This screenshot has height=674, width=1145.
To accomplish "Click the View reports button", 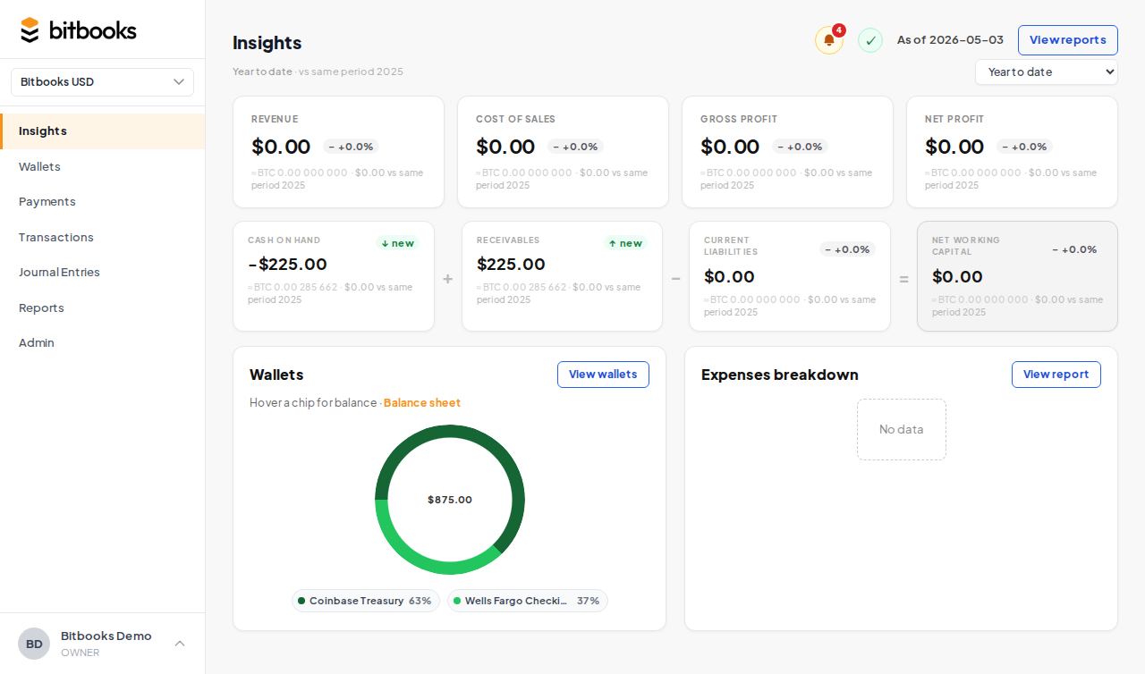I will click(x=1068, y=40).
